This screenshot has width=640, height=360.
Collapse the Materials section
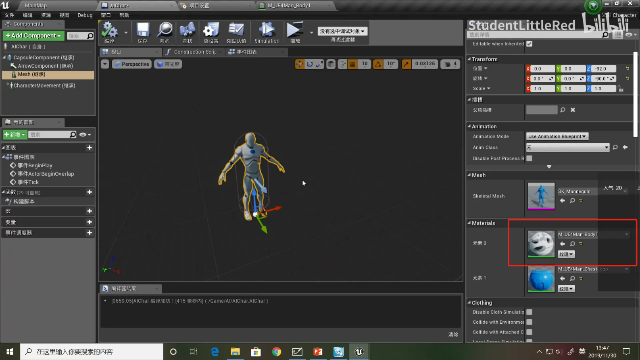[469, 223]
